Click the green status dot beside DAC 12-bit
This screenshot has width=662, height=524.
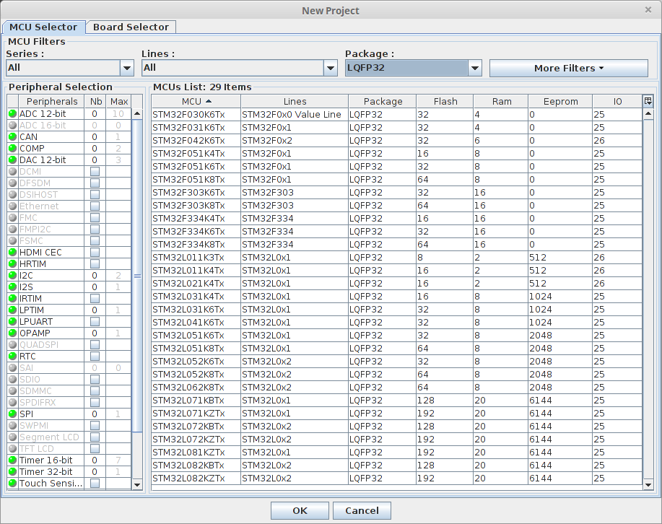coord(13,160)
